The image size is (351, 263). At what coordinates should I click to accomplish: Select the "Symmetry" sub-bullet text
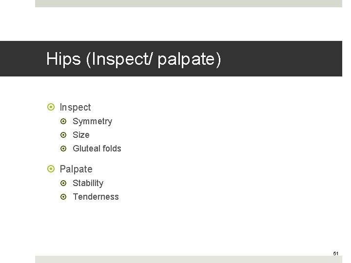92,121
